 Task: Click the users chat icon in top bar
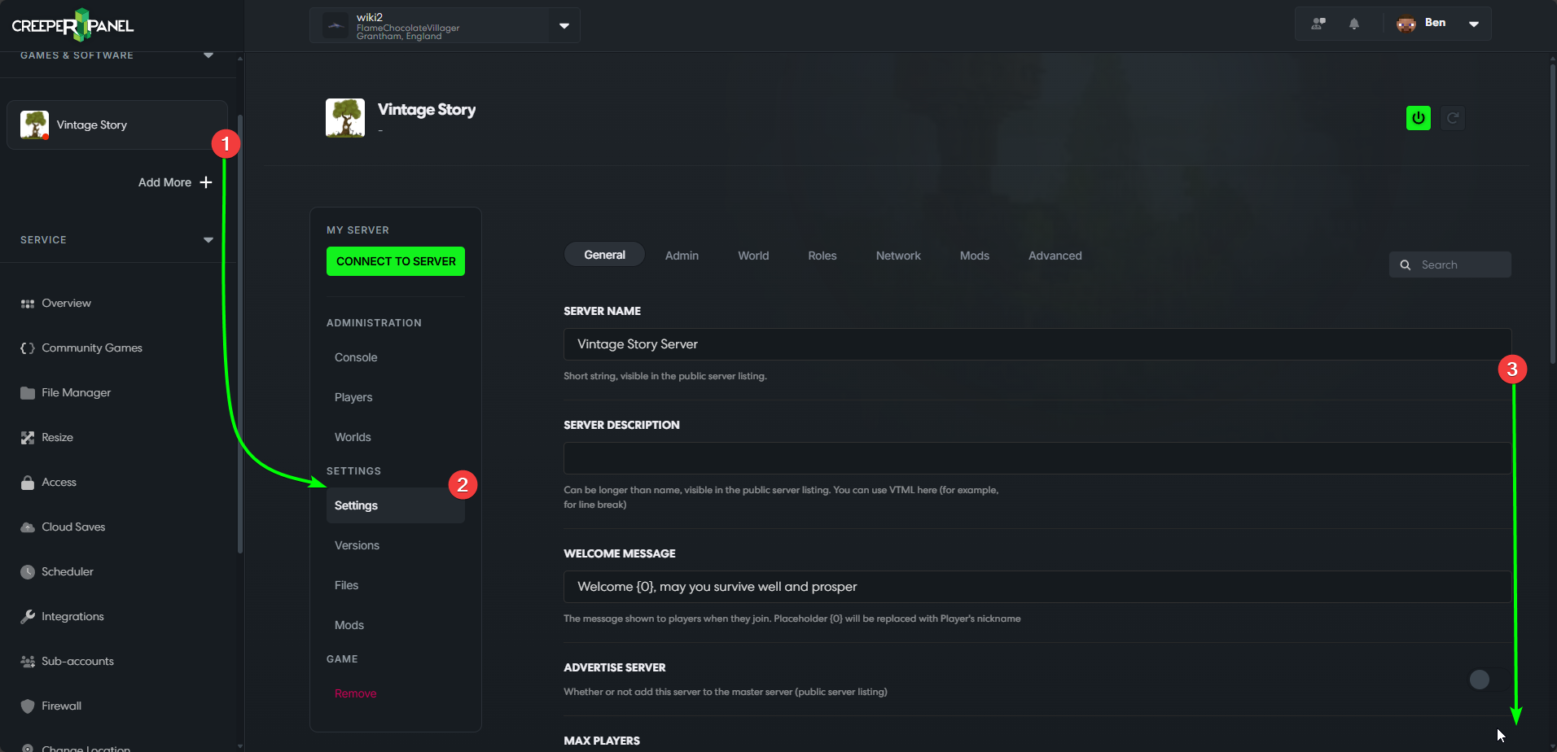(1318, 24)
